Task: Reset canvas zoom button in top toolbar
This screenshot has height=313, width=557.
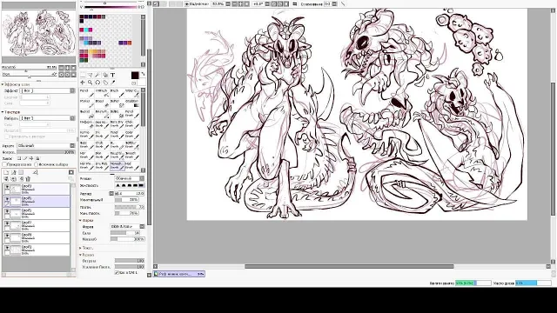Action: [x=246, y=3]
